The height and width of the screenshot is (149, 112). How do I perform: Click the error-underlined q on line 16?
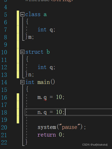click(45, 98)
